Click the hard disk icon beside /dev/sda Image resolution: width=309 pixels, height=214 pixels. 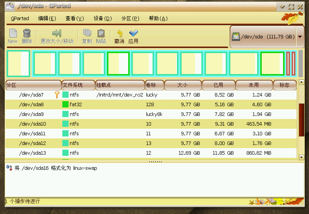[236, 37]
